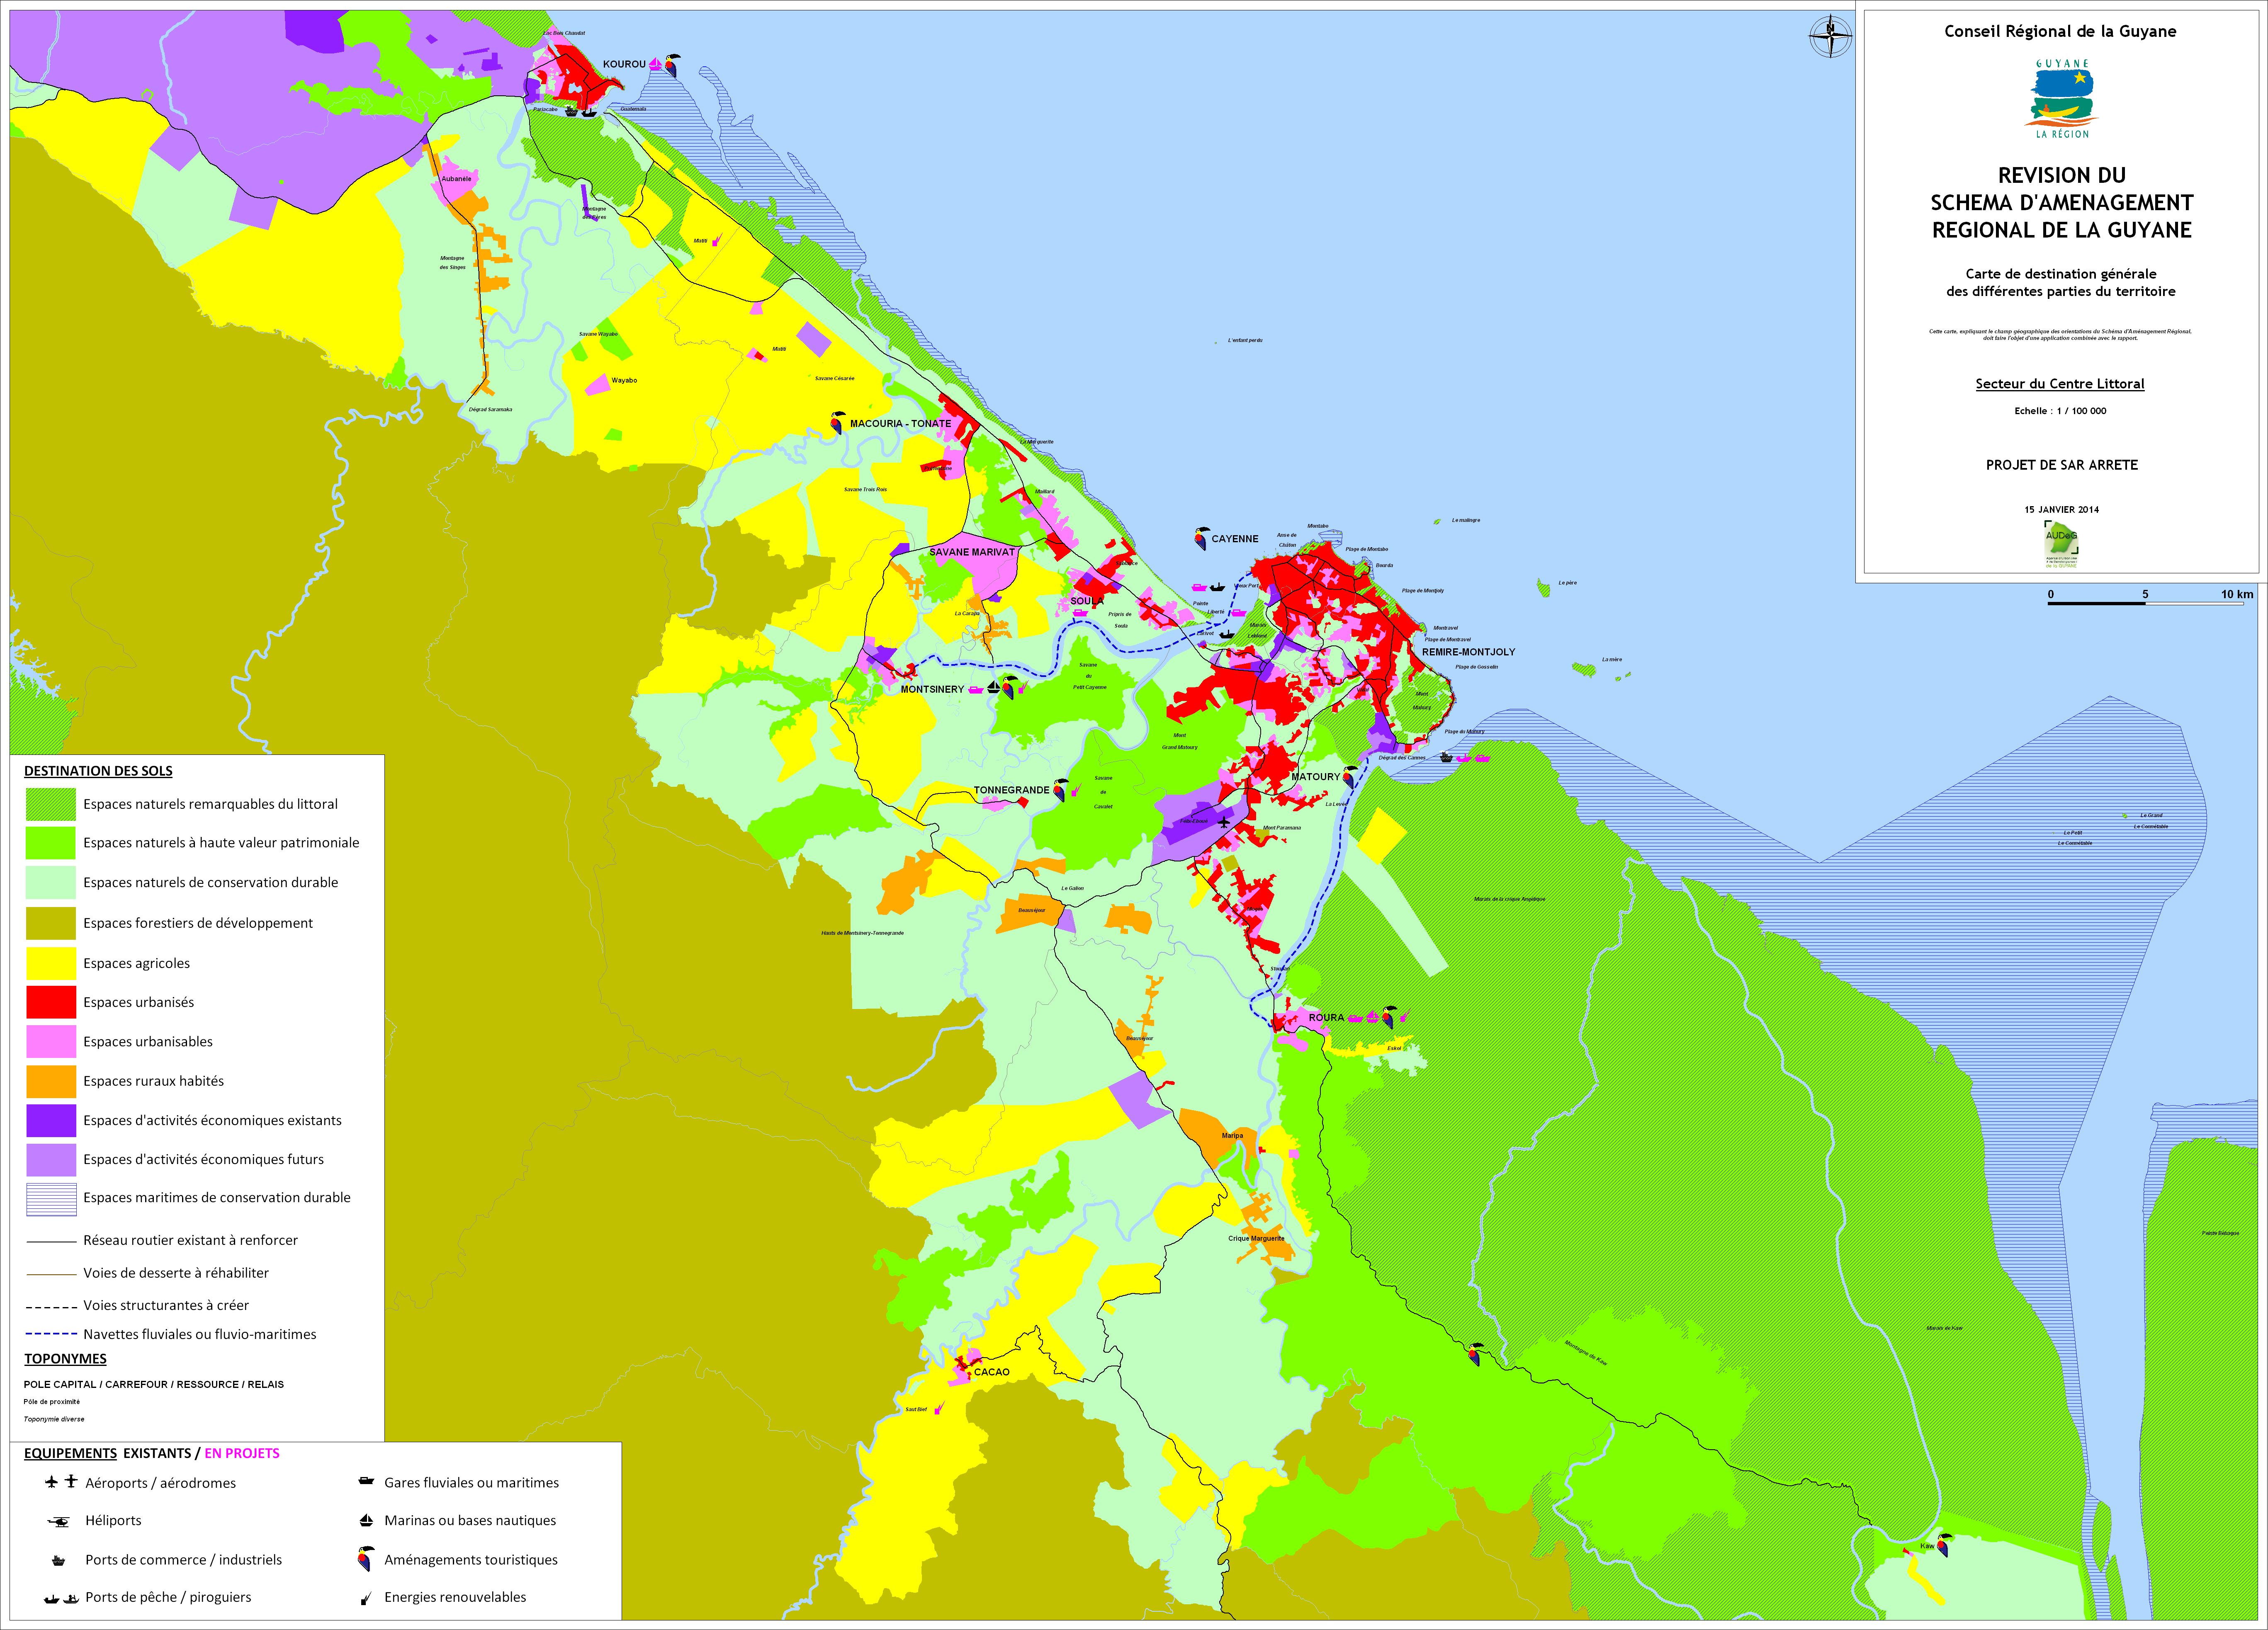
Task: Click the Aménagements touristiques toucan legend icon
Action: (x=366, y=1559)
